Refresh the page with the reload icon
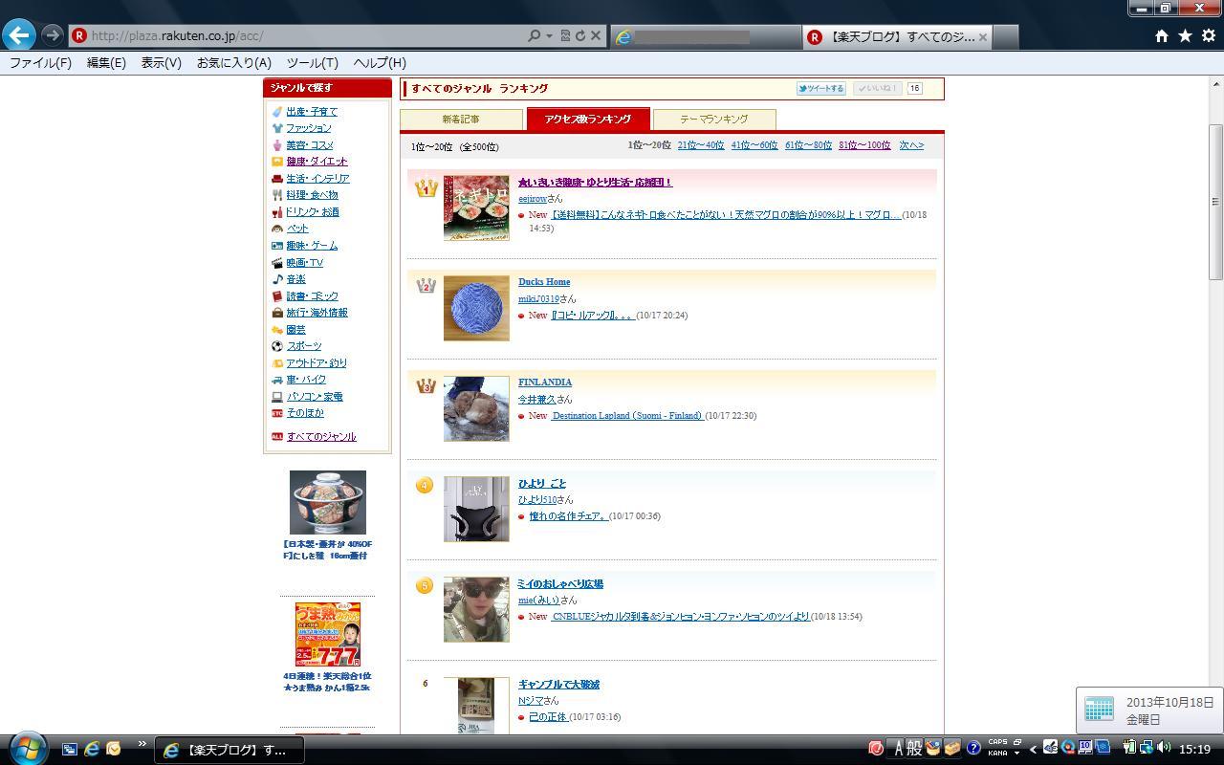 (x=579, y=35)
